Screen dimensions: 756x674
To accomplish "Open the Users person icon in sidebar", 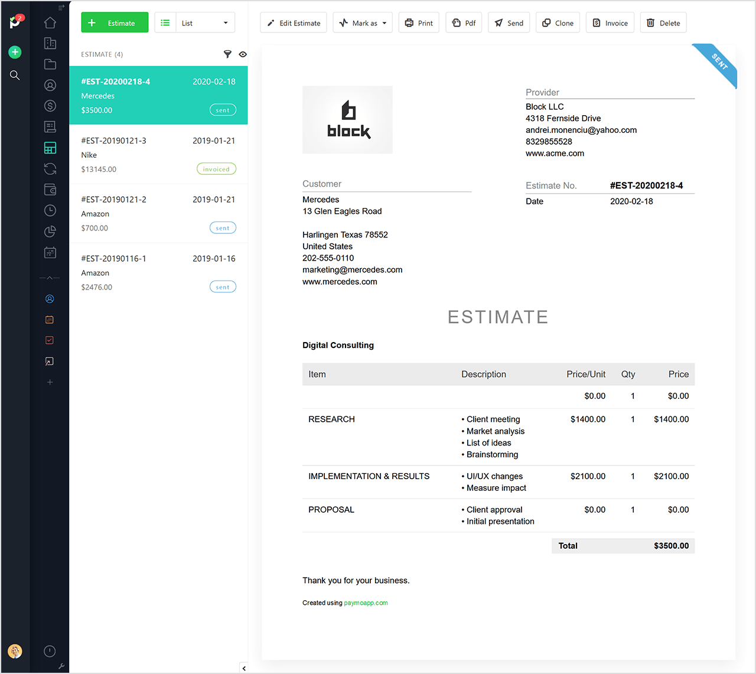I will pyautogui.click(x=50, y=85).
